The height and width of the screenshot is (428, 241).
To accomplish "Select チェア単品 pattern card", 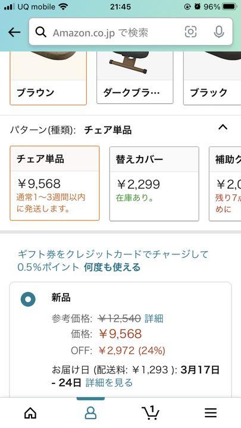I will coord(55,183).
